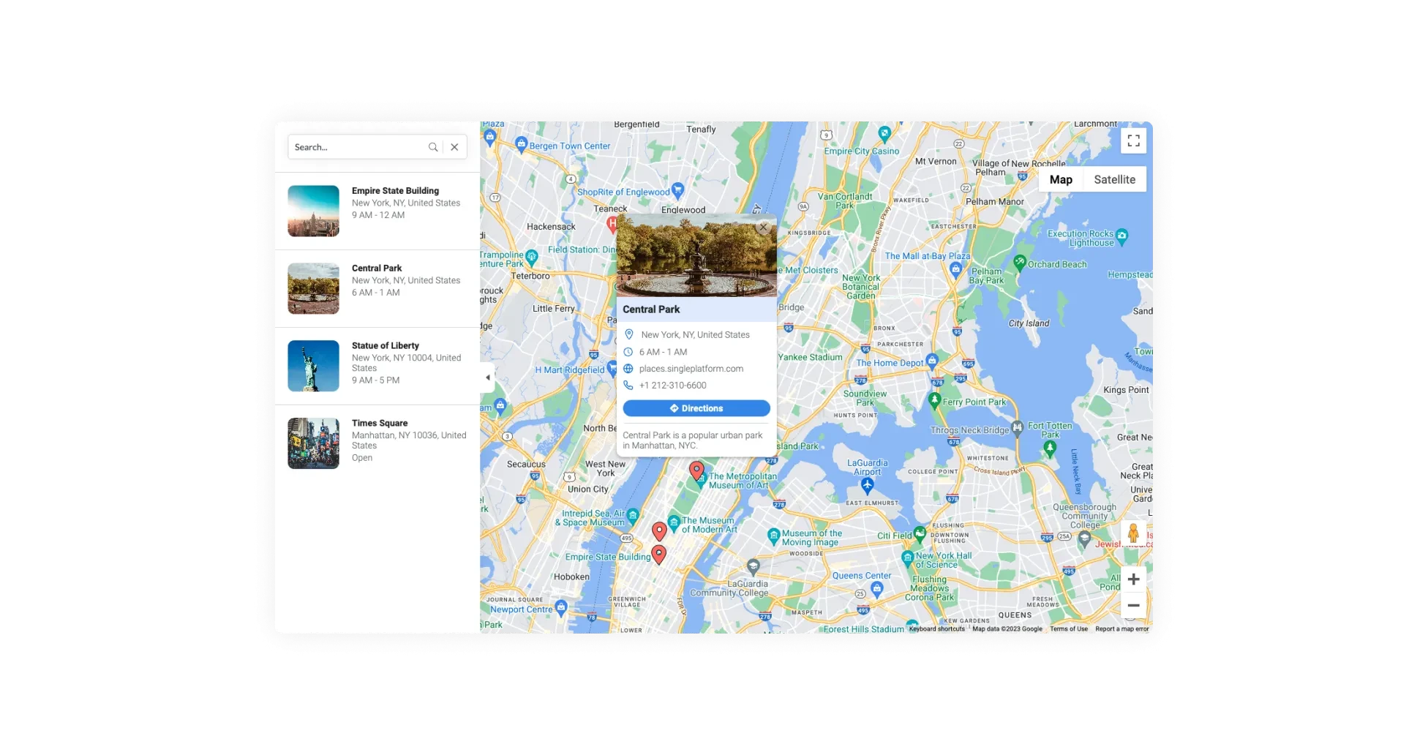The height and width of the screenshot is (755, 1428).
Task: Zoom out the map with the minus button
Action: tap(1133, 606)
